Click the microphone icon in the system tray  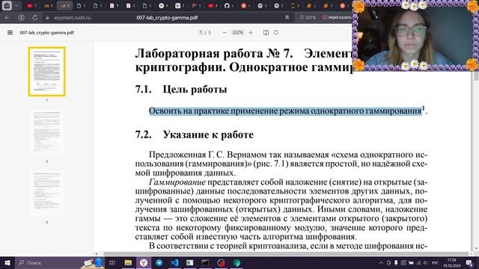tap(396, 263)
